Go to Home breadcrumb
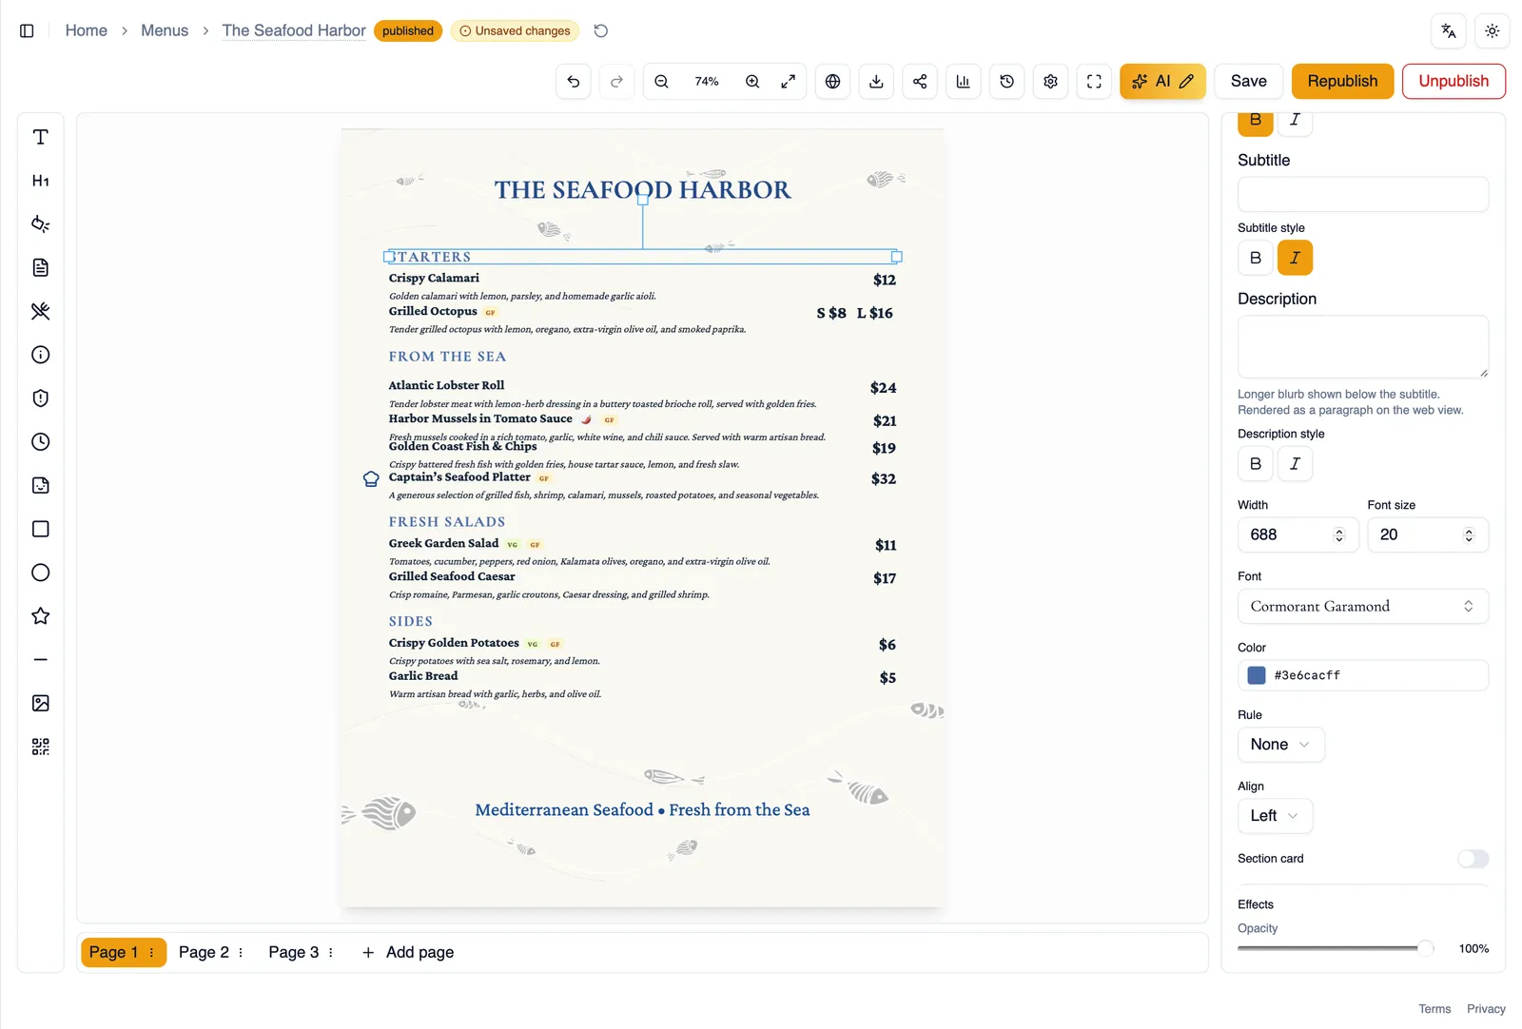Screen dimensions: 1522x1029 [86, 31]
